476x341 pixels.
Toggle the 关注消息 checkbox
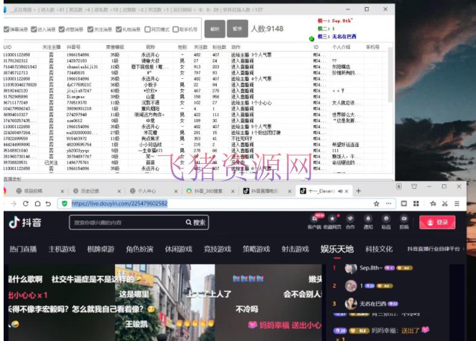click(90, 30)
